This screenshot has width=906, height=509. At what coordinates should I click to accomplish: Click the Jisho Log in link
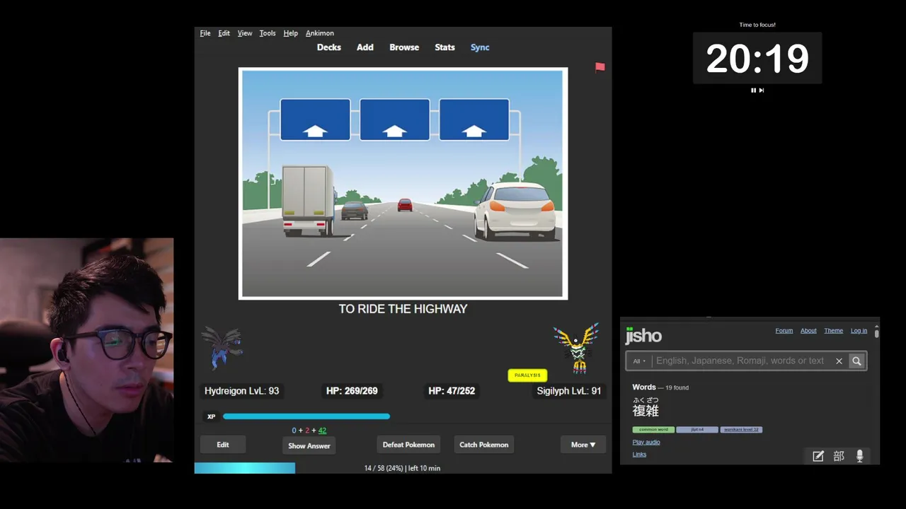859,331
